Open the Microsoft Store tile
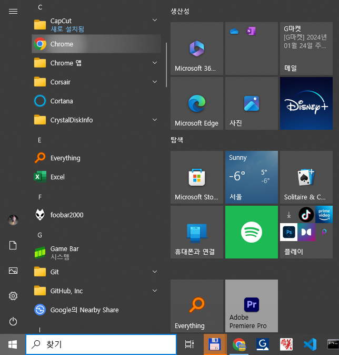Image resolution: width=339 pixels, height=355 pixels. point(197,177)
